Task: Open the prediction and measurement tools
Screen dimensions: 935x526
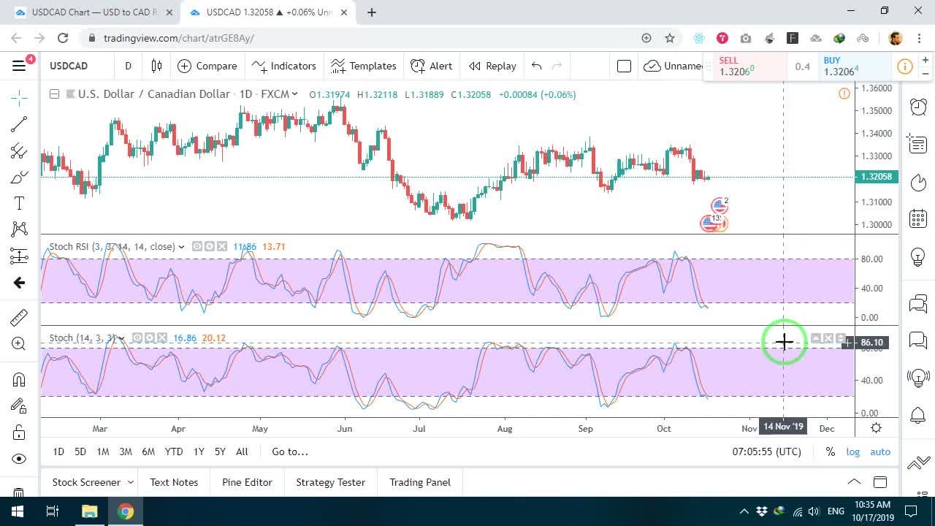Action: [x=19, y=256]
